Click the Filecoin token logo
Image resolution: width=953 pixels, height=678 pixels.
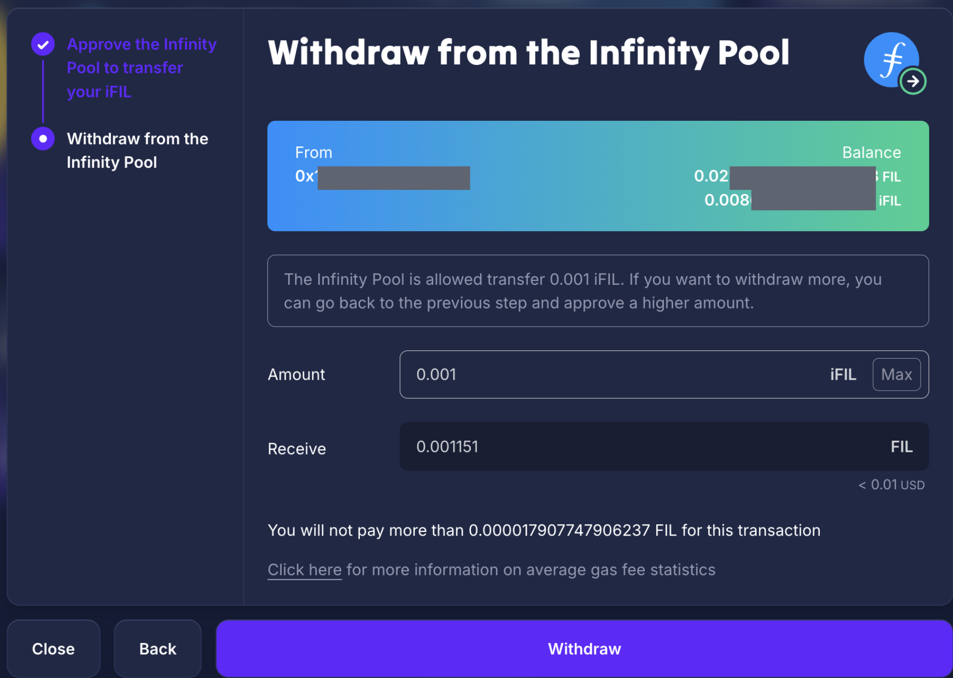892,59
